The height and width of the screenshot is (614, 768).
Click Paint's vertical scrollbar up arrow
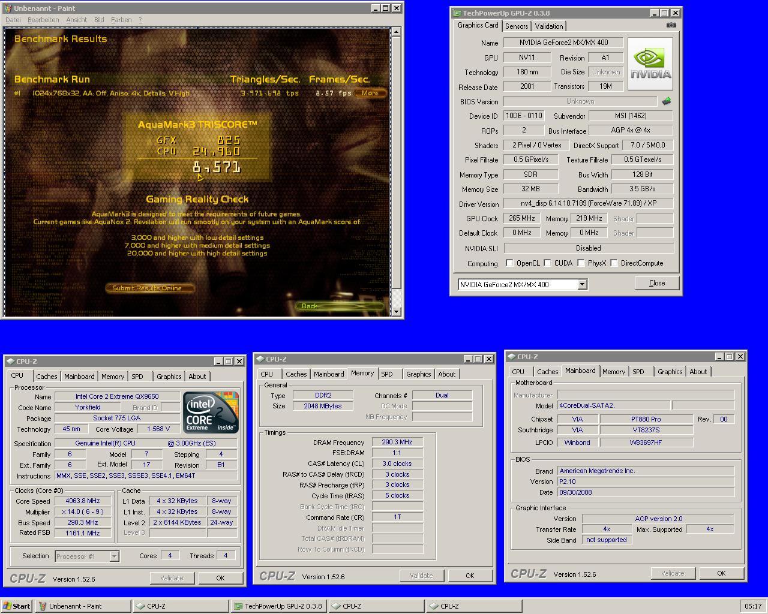coord(396,32)
